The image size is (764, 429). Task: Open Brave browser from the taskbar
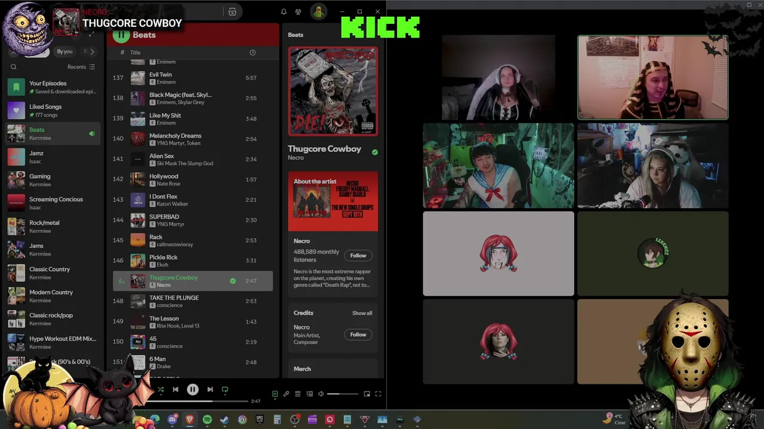[x=190, y=419]
